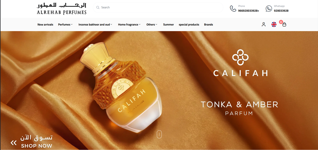The image size is (318, 150).
Task: Click the user account icon
Action: [264, 24]
